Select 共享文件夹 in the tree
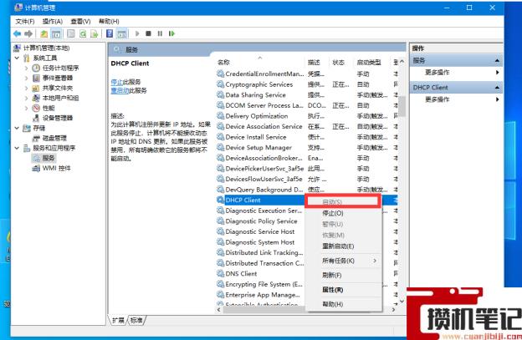 [58, 88]
